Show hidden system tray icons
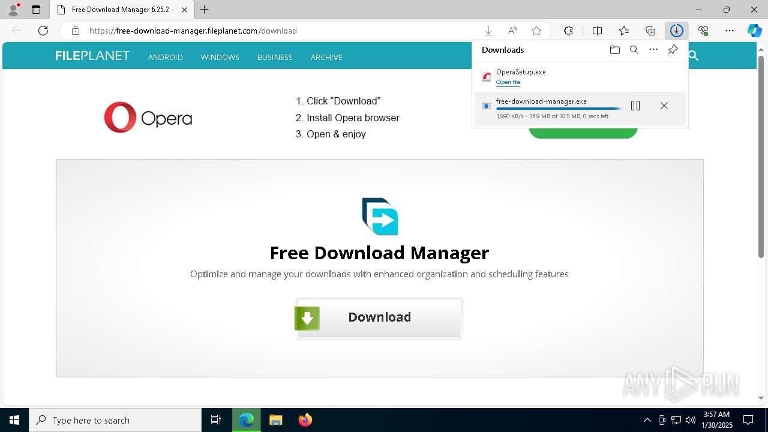Viewport: 768px width, 432px height. (x=647, y=420)
